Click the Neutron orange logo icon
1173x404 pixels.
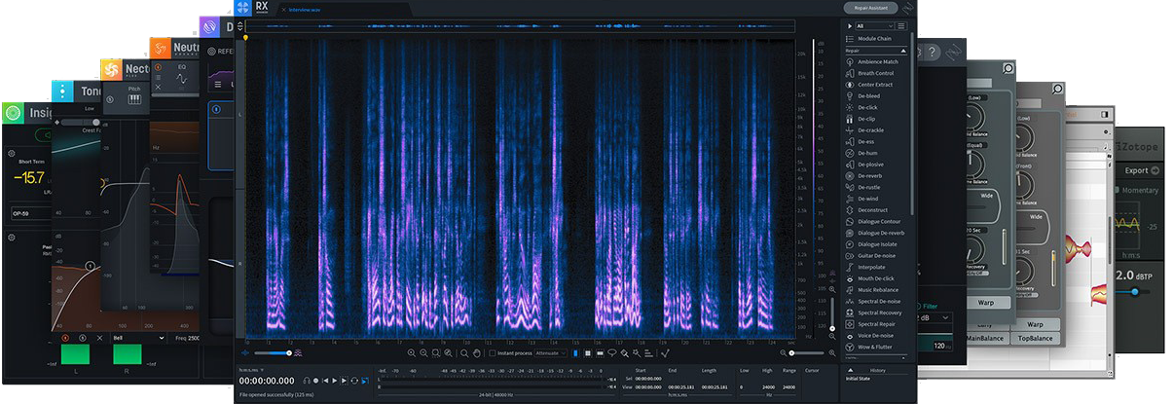click(x=161, y=48)
